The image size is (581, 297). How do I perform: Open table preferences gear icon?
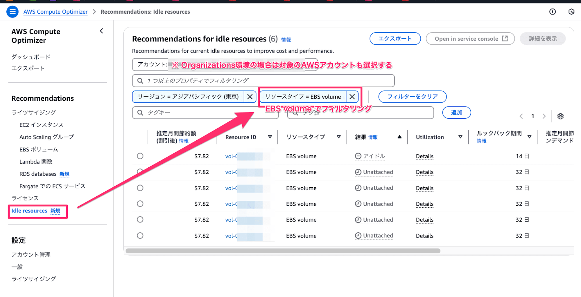point(560,116)
